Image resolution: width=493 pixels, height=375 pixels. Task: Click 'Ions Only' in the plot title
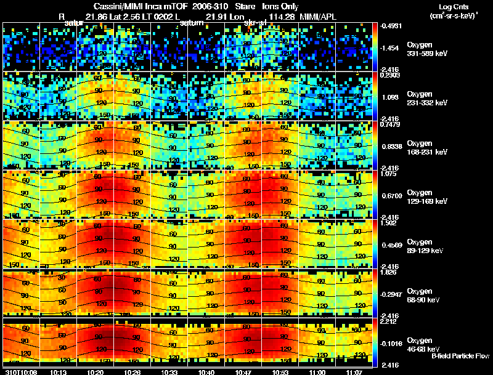pyautogui.click(x=280, y=6)
